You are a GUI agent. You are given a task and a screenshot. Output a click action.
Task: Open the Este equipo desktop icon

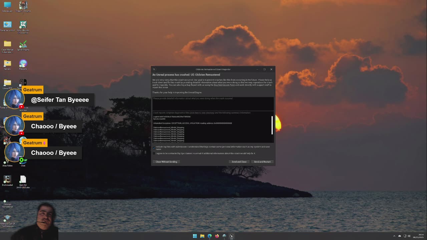(x=7, y=7)
